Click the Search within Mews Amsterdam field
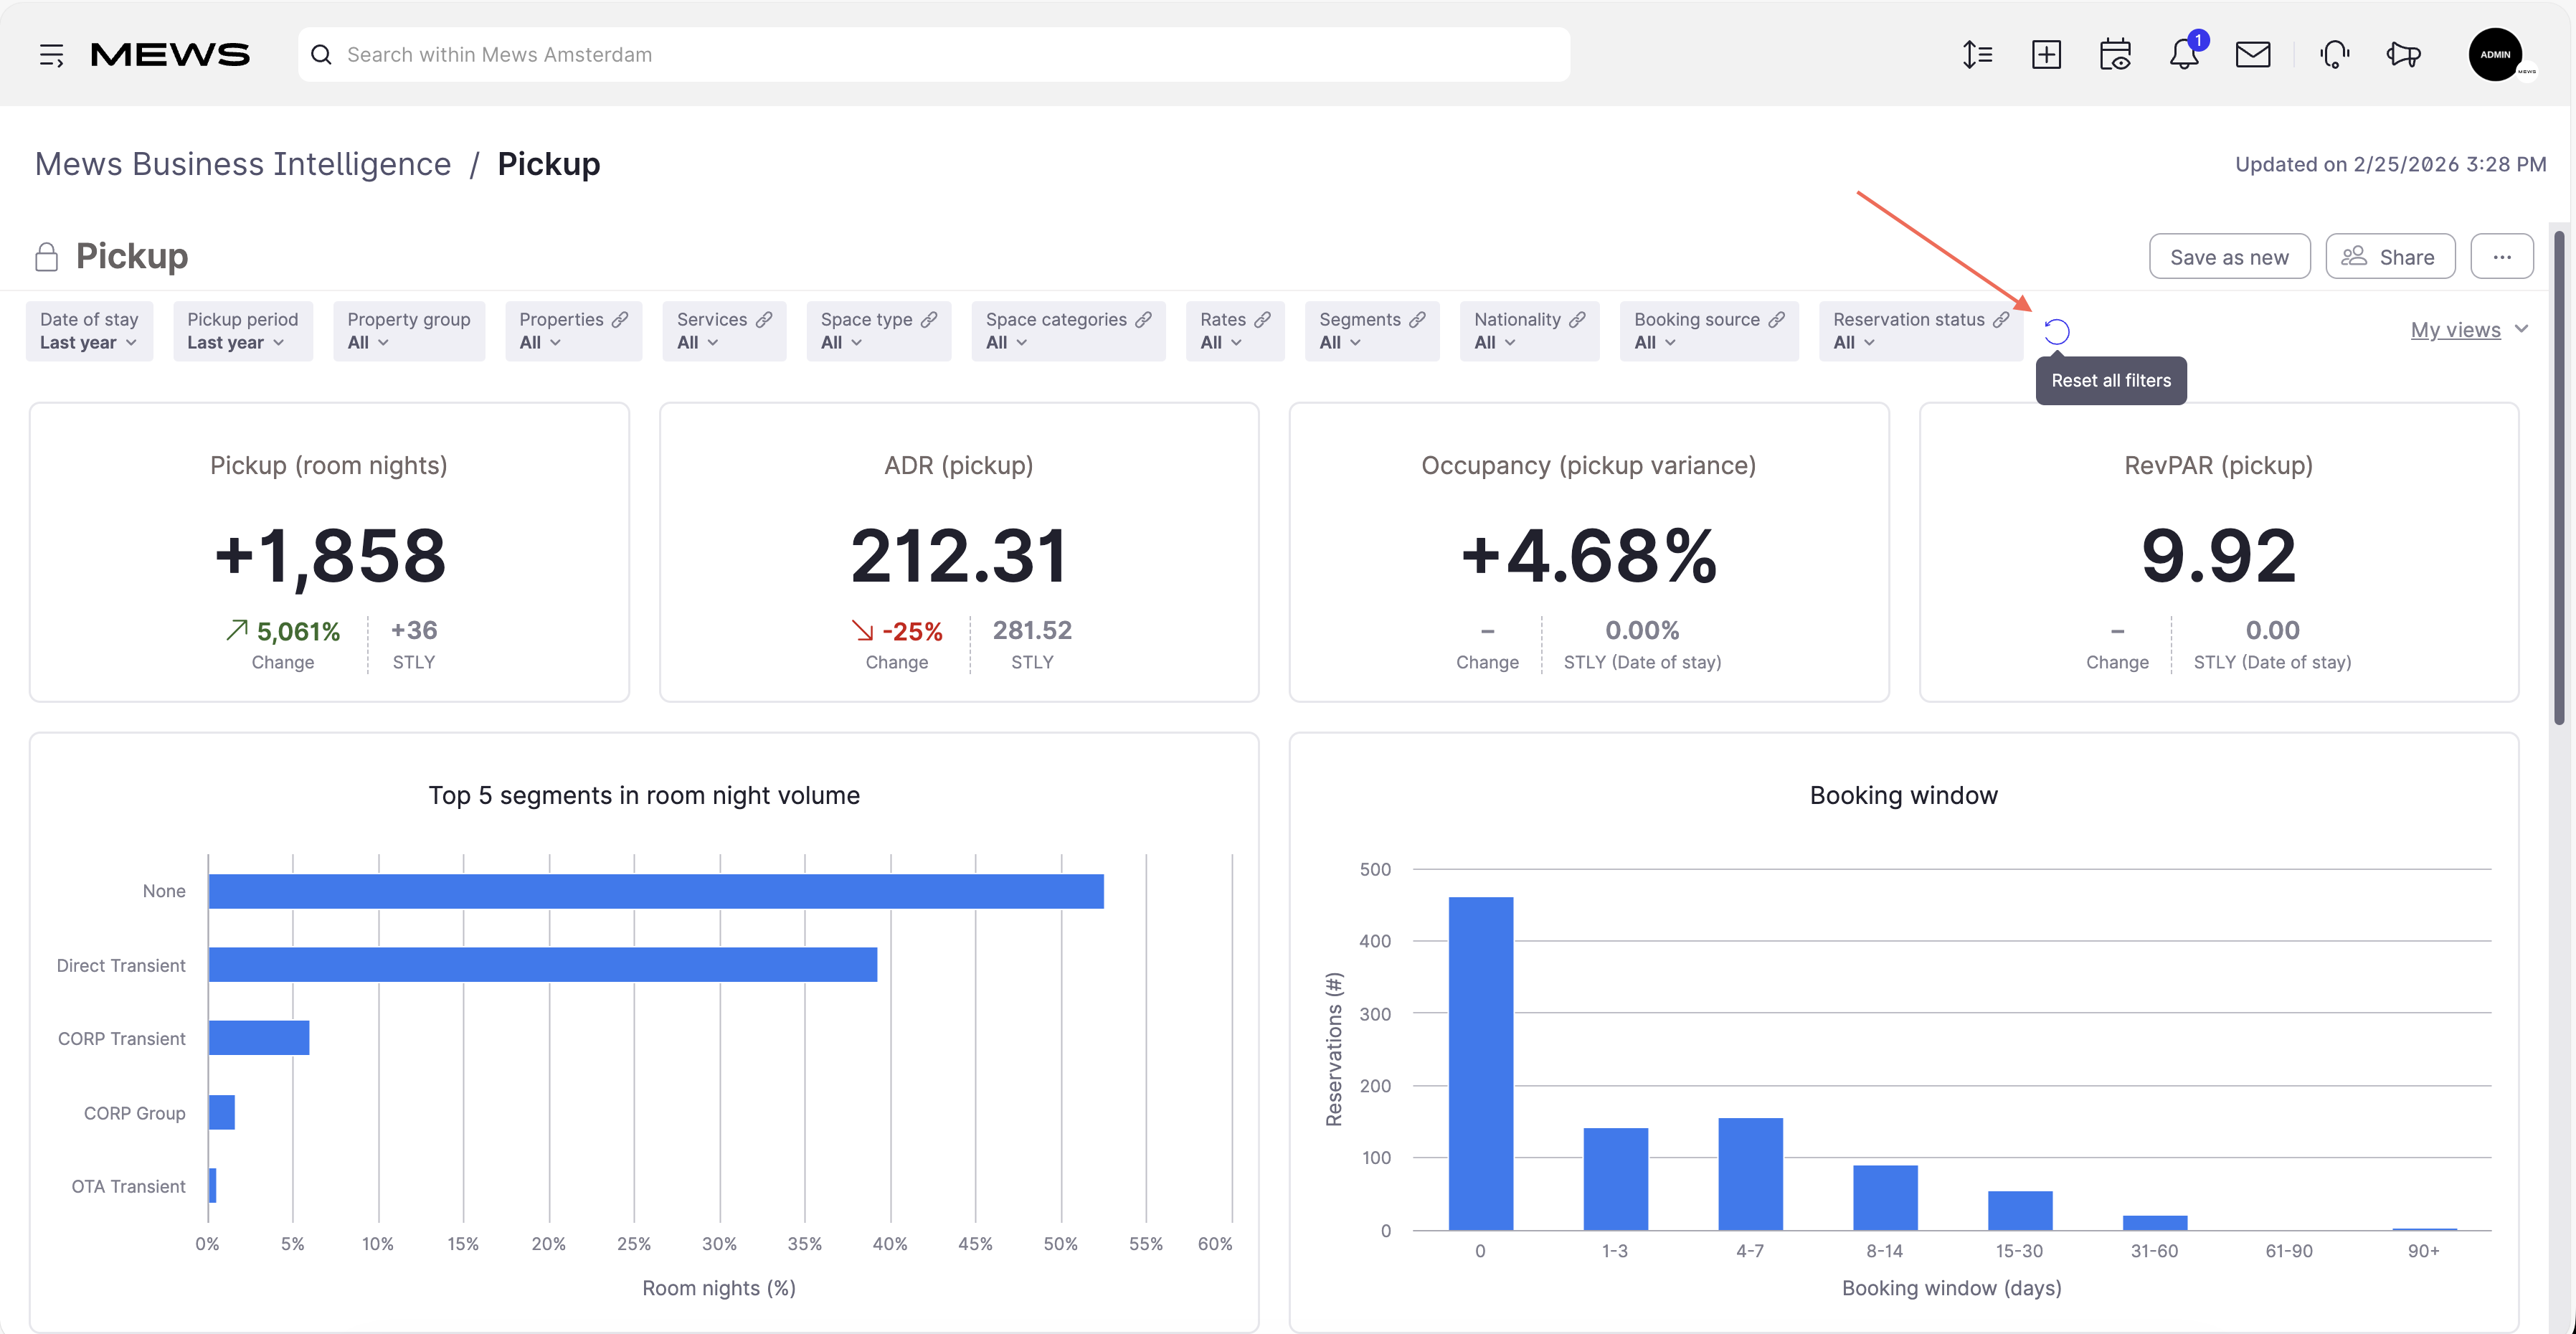2576x1334 pixels. point(933,54)
